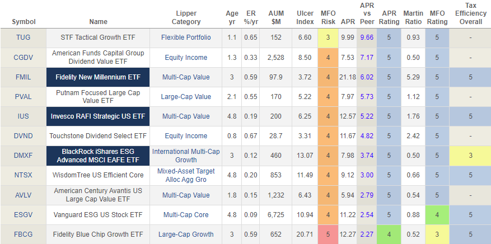
Task: Open the CGDV symbol link
Action: click(23, 57)
